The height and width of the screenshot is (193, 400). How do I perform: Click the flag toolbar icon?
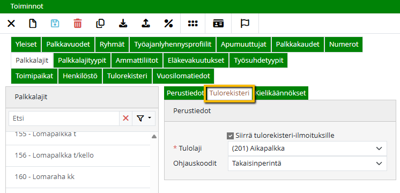(245, 24)
